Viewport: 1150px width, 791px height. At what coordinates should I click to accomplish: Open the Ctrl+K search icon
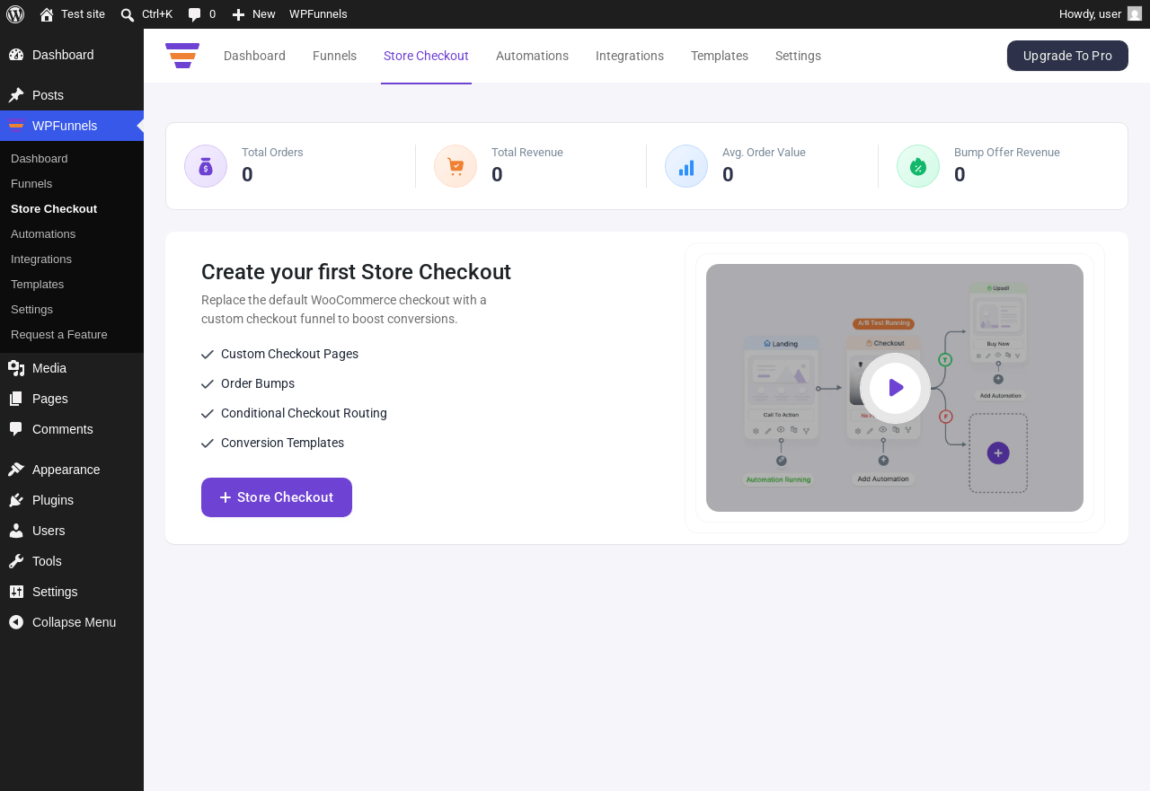coord(128,14)
